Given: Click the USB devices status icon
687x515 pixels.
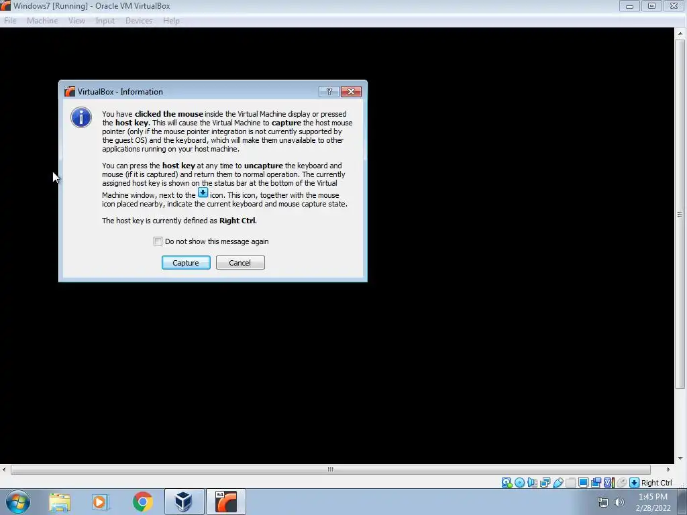Looking at the screenshot, I should click(558, 483).
